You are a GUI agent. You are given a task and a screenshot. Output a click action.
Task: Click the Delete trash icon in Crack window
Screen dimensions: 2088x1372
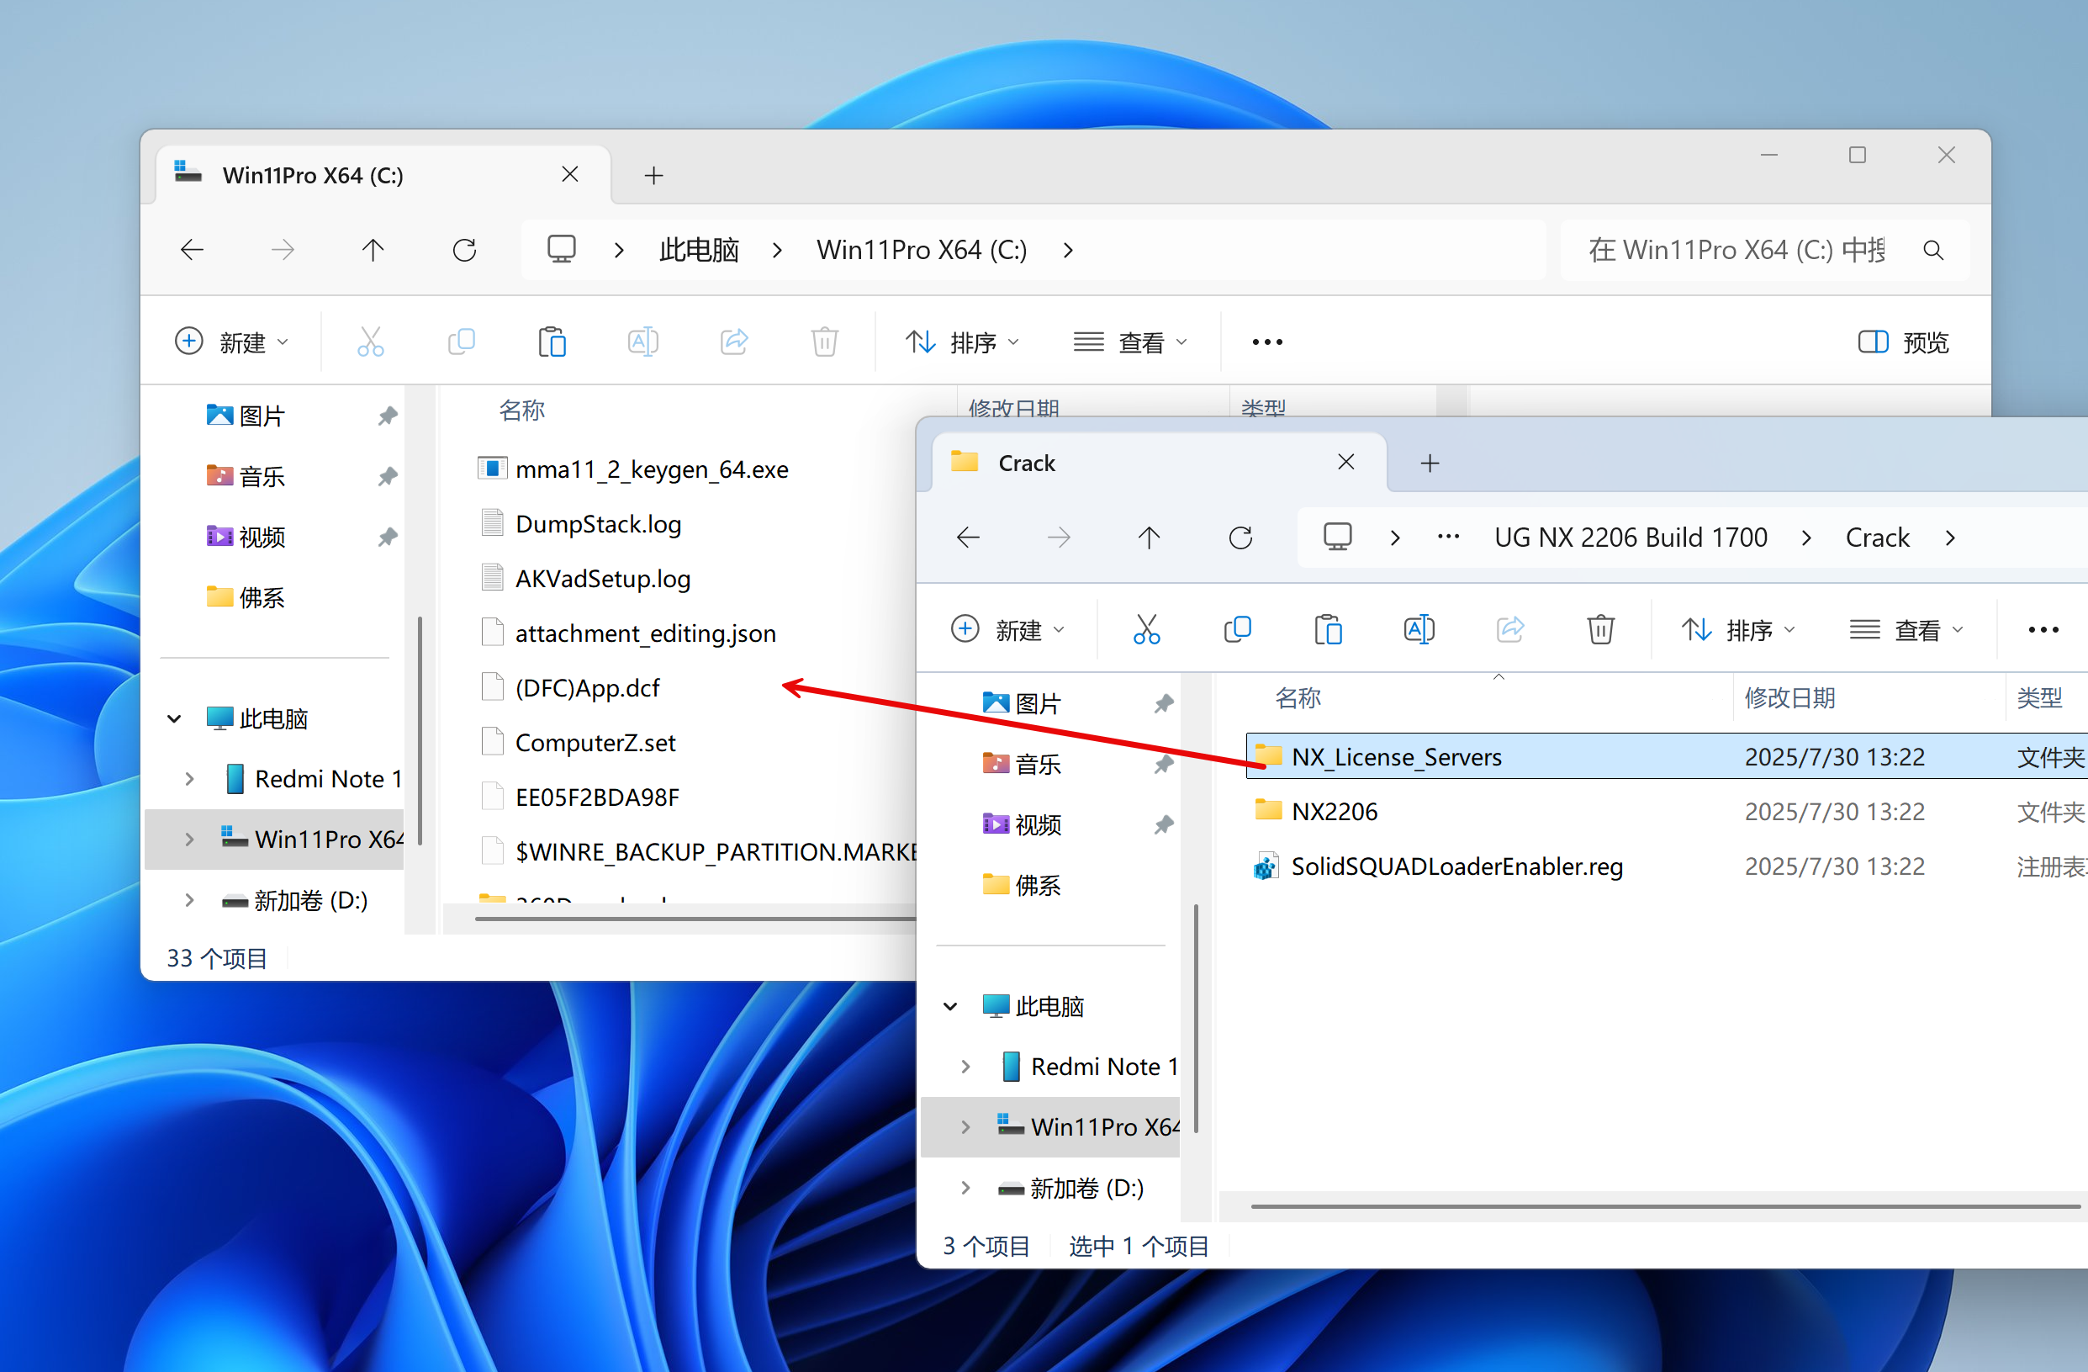click(x=1599, y=629)
